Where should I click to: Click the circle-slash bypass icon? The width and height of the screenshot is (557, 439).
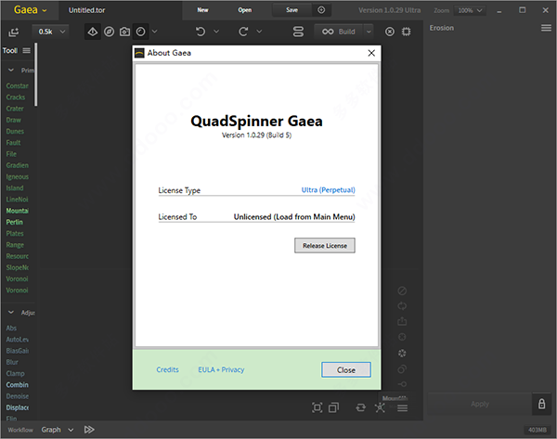[402, 291]
